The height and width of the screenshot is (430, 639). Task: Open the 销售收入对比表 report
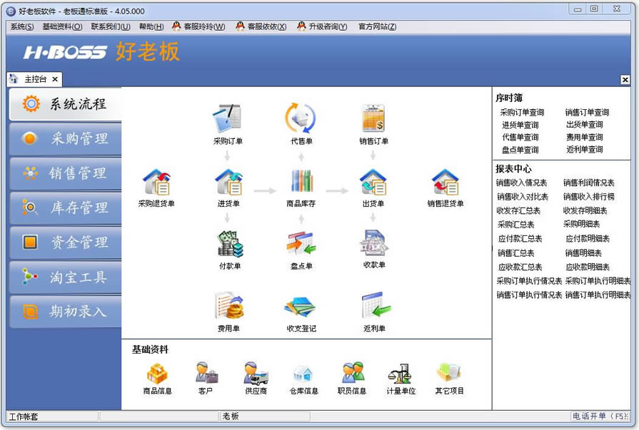(x=523, y=197)
